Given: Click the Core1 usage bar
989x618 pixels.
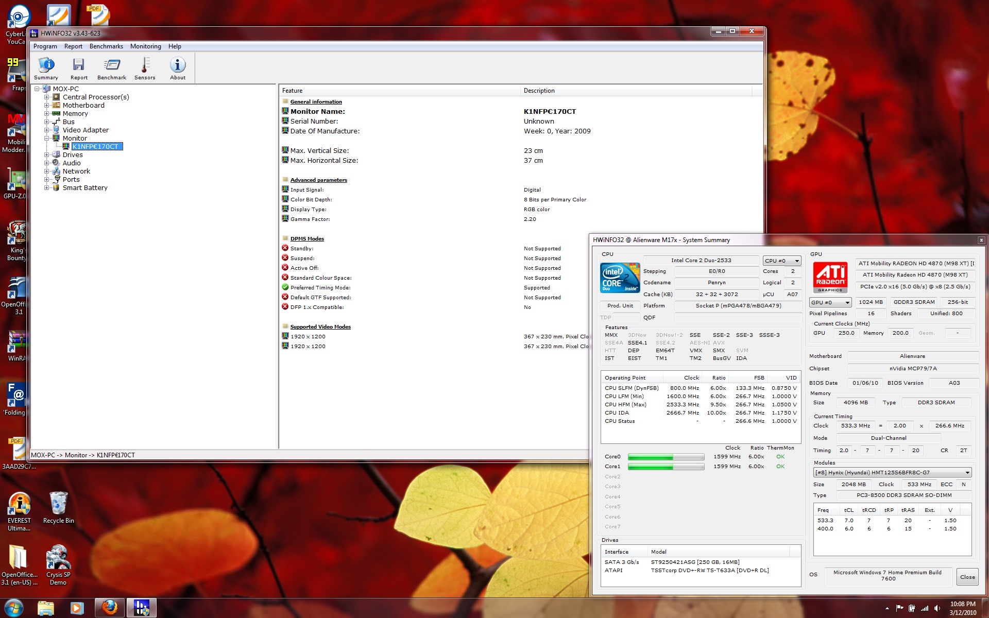Looking at the screenshot, I should tap(666, 467).
